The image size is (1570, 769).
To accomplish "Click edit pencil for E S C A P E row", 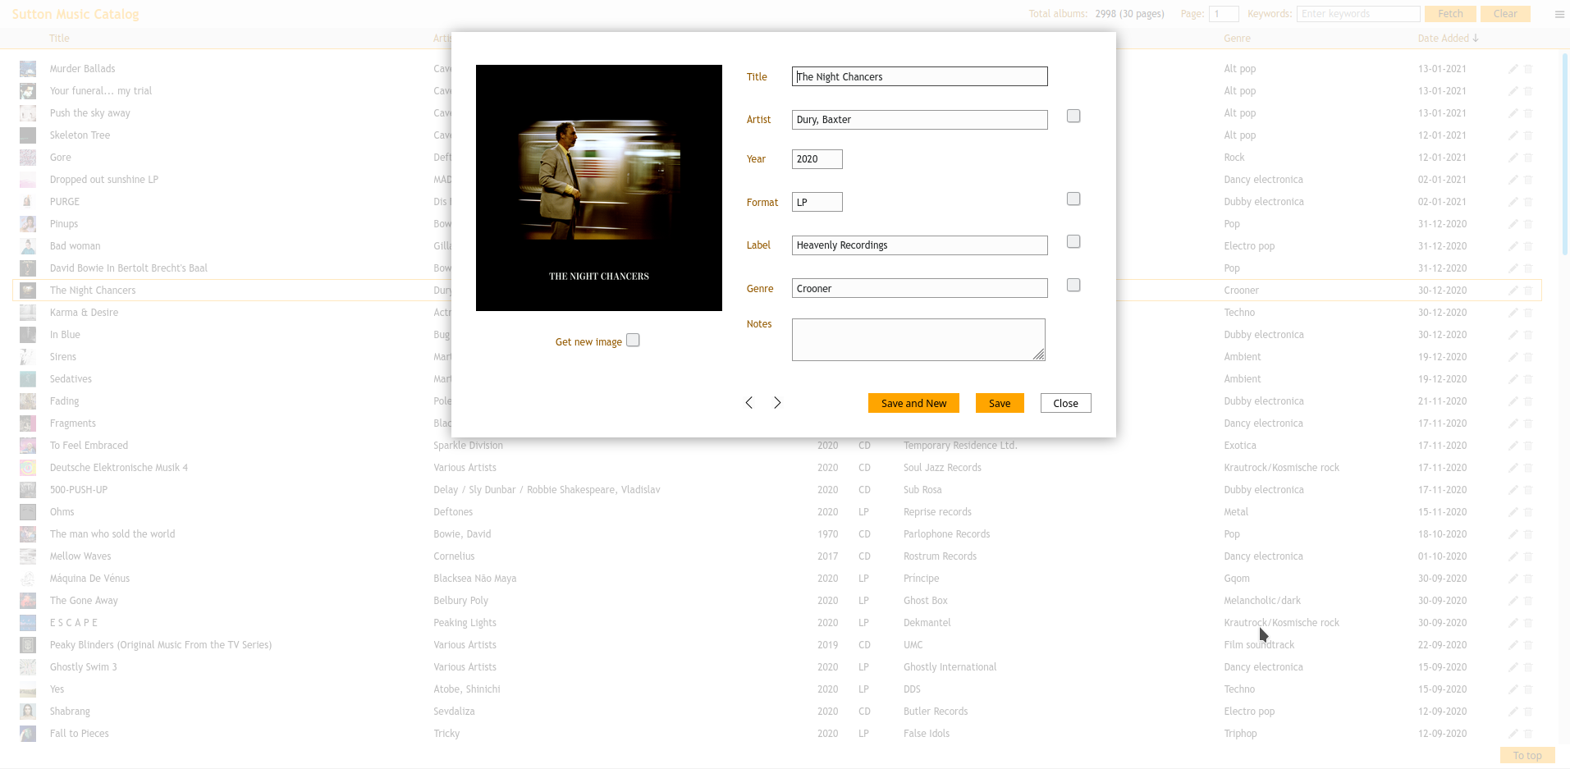I will pos(1513,623).
